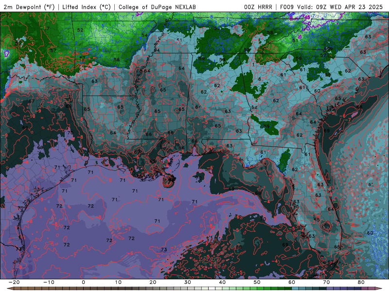Click the '-20' label on the color scale

click(x=14, y=282)
